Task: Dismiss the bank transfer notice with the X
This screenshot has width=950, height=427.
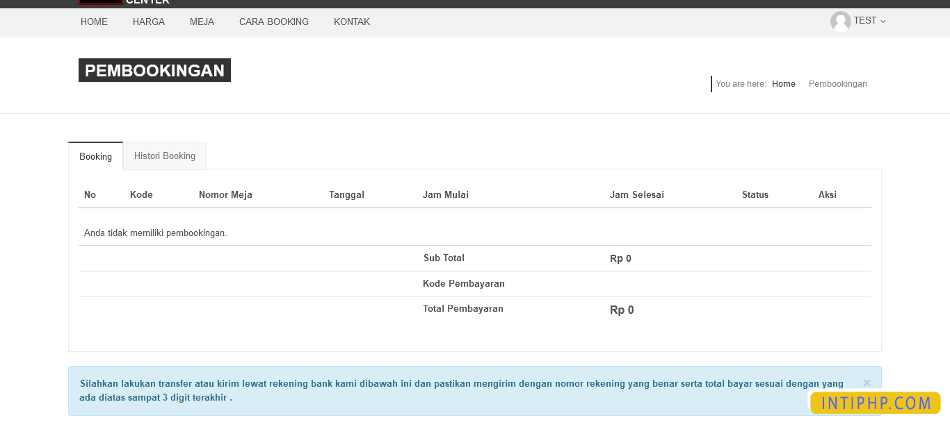Action: click(867, 383)
